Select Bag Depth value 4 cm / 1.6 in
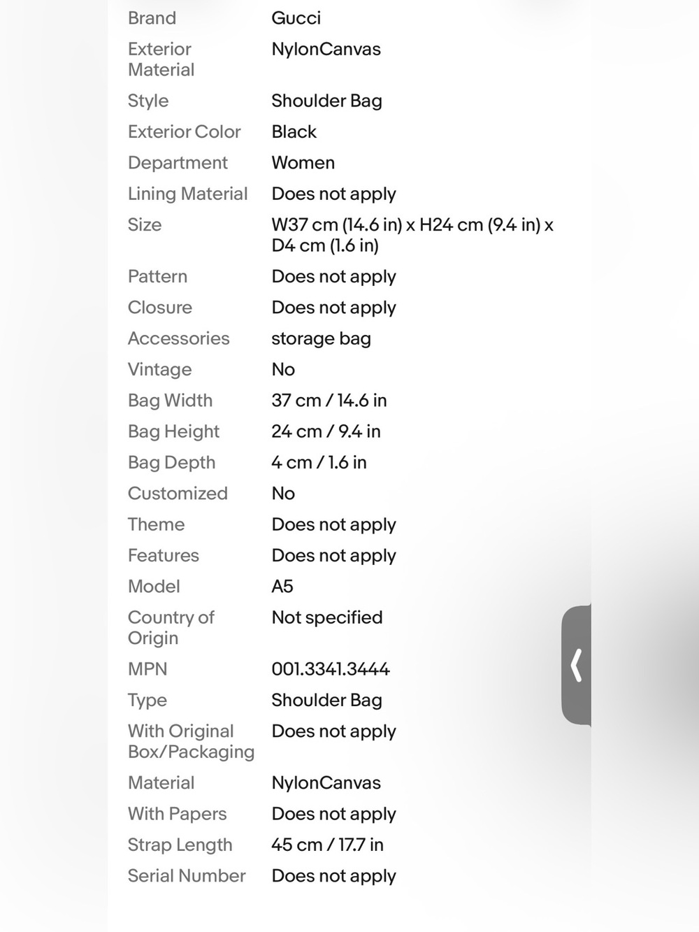Screen dimensions: 699x932 point(319,462)
